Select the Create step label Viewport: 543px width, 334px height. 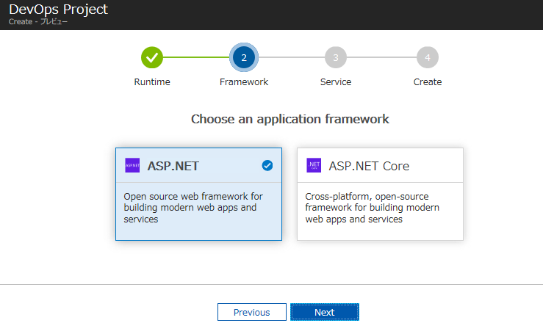[428, 82]
